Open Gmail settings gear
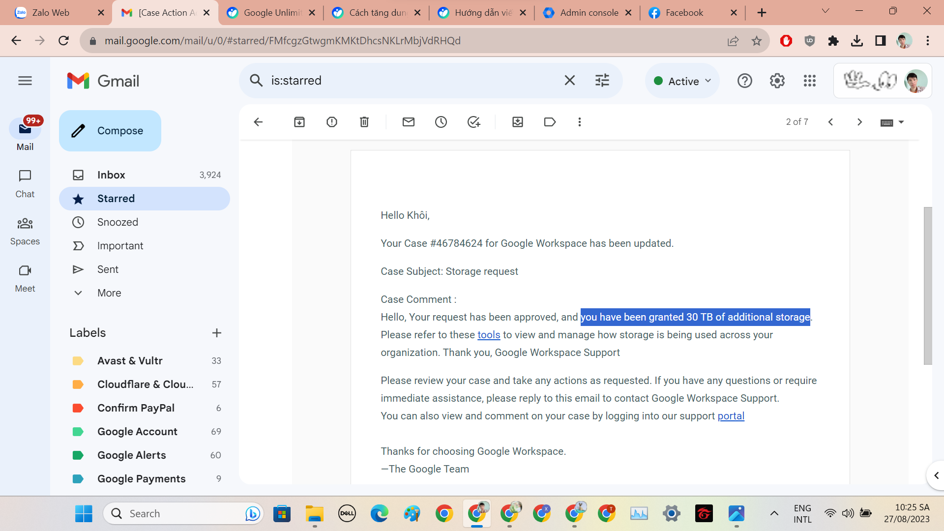Screen dimensions: 944x531 tap(777, 81)
